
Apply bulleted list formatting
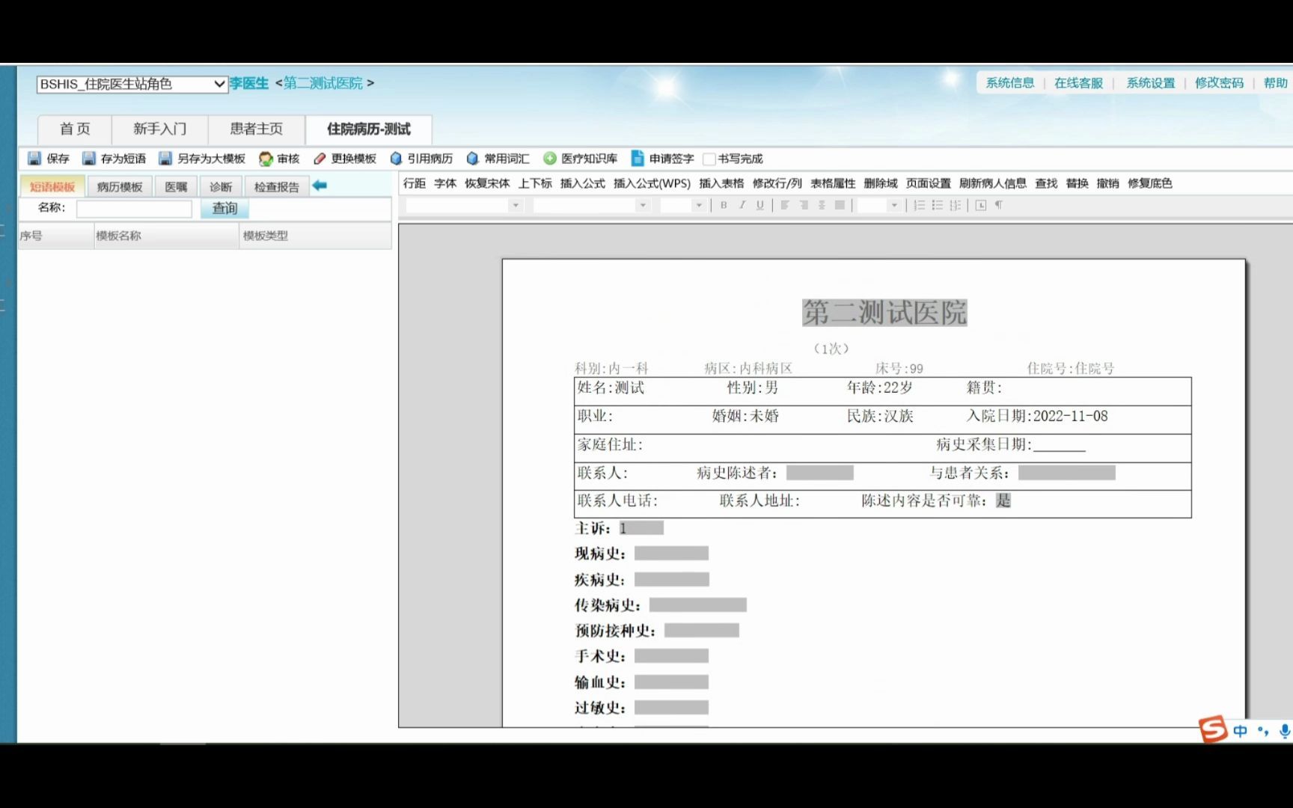pyautogui.click(x=938, y=205)
